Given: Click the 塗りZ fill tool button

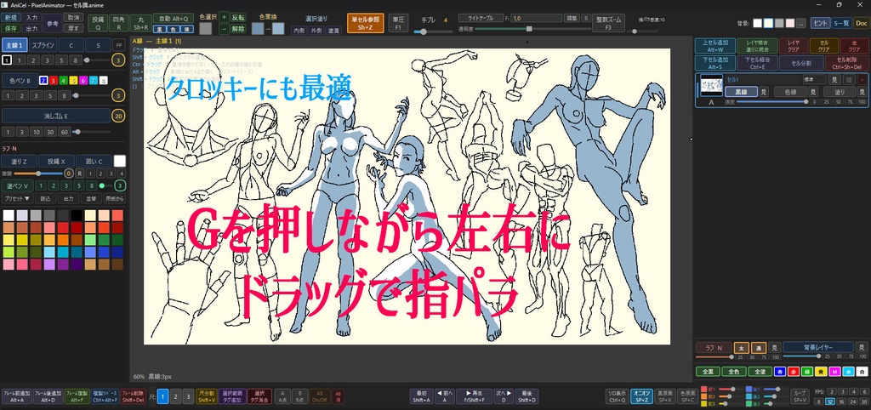Looking at the screenshot, I should [19, 161].
